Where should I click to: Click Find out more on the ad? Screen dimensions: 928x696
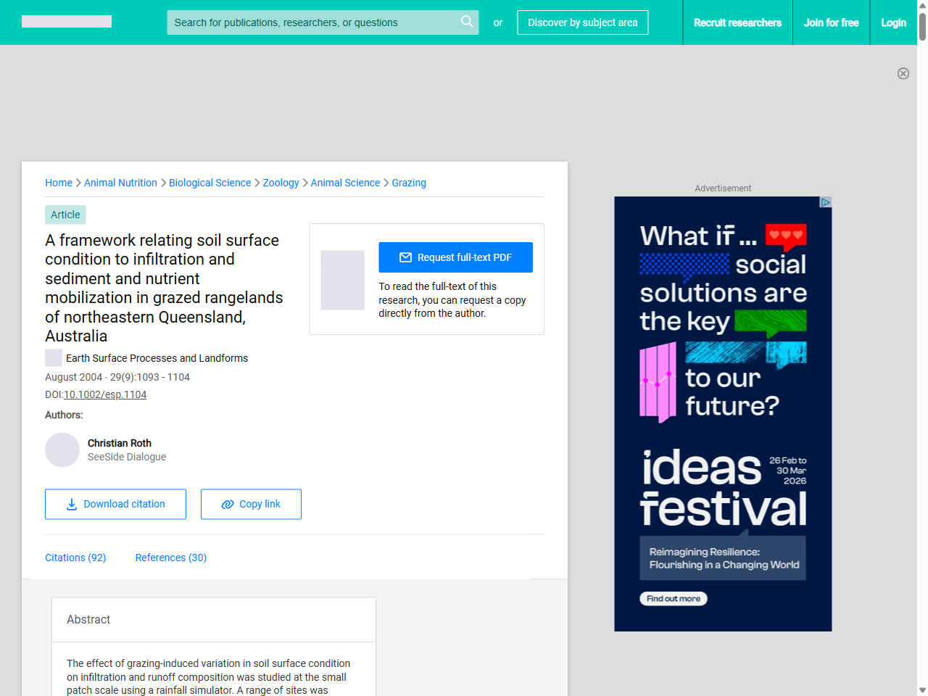click(673, 599)
